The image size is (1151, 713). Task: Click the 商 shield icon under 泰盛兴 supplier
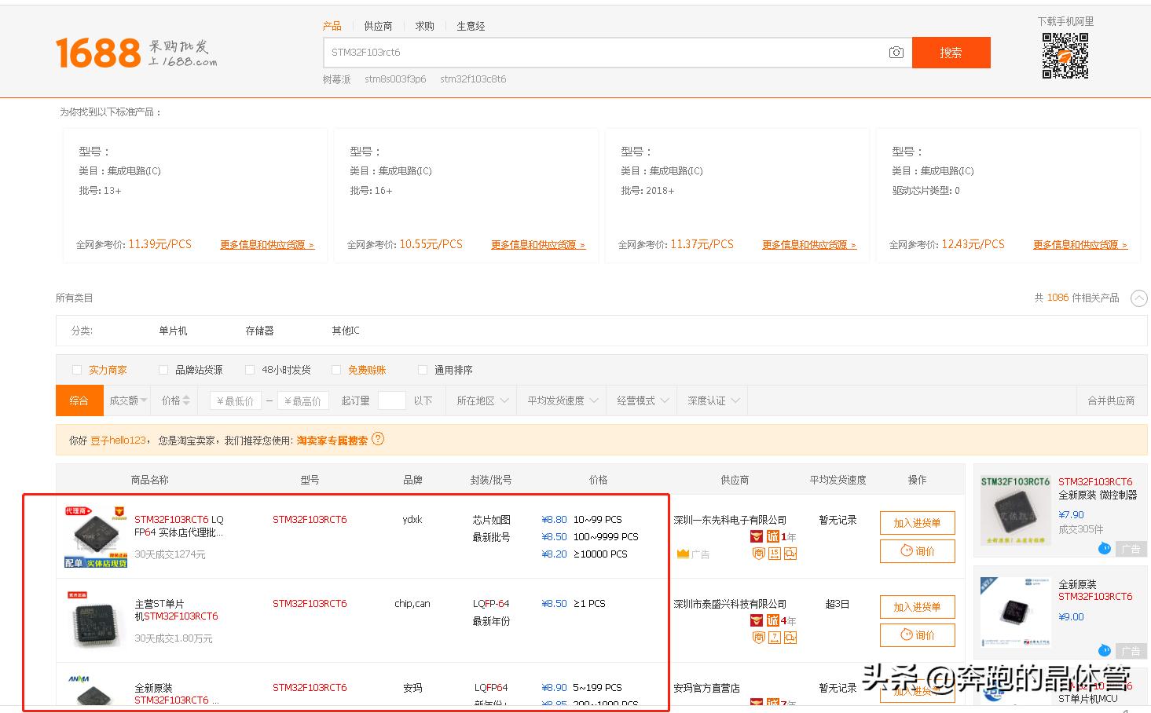pos(759,636)
